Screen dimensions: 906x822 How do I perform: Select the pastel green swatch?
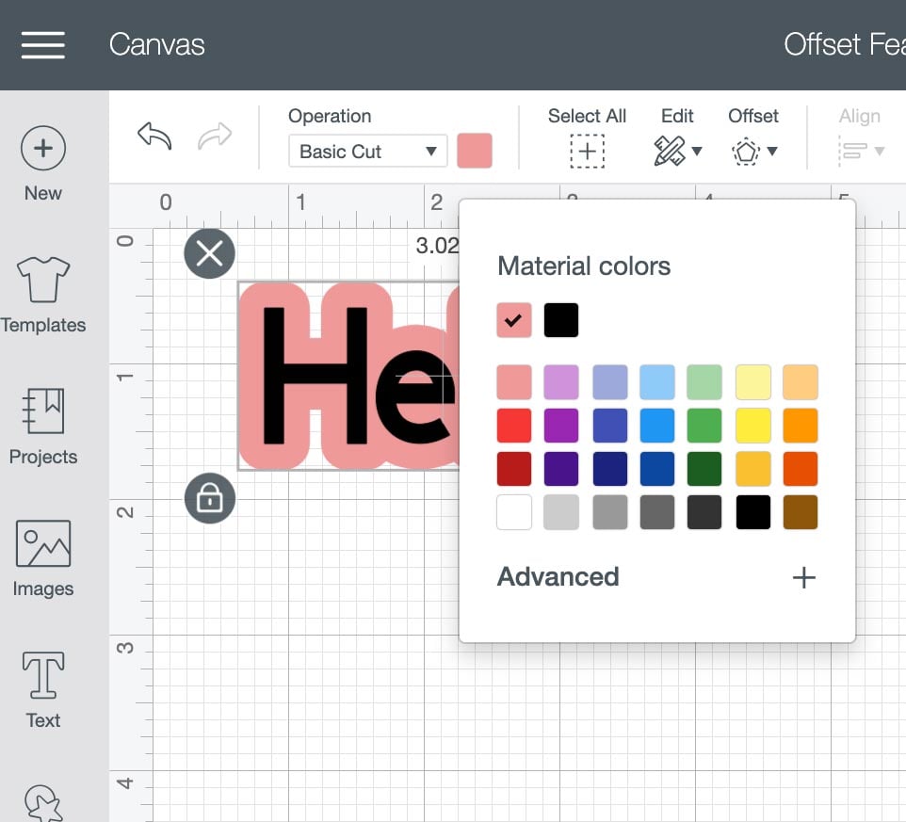[704, 382]
